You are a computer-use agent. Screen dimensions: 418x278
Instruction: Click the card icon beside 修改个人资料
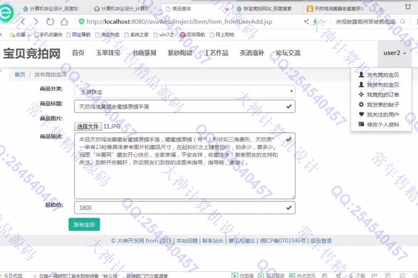click(x=361, y=124)
